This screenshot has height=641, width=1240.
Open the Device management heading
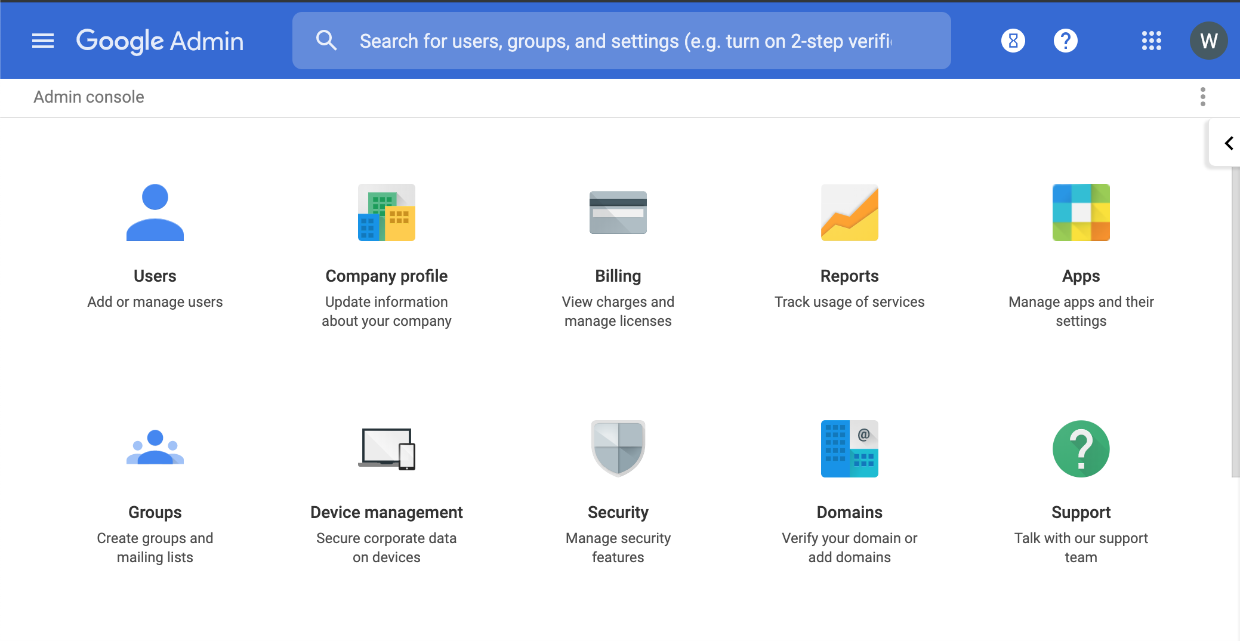point(387,512)
